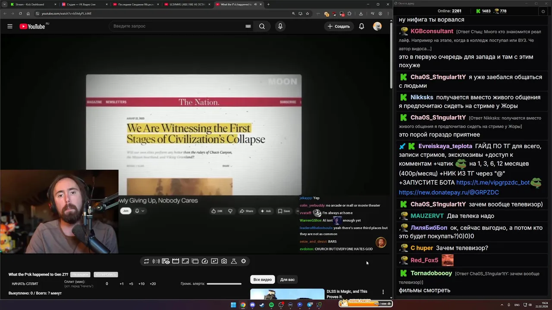Screen dimensions: 552x310
Task: Add +20 minutes to split
Action: click(x=153, y=284)
